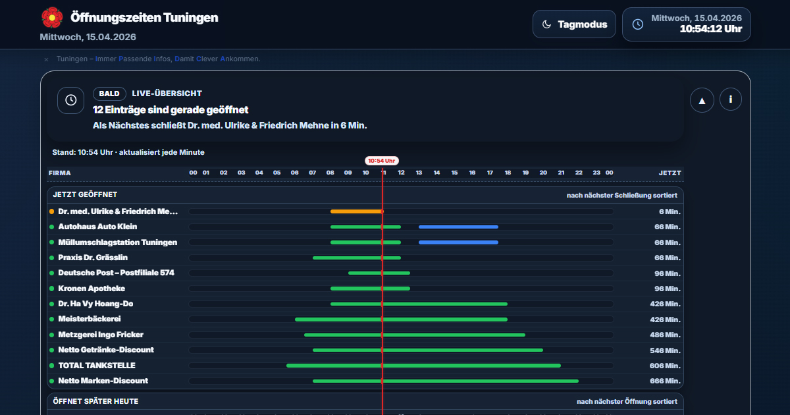
Task: Click the orange bar for Dr. Mehne
Action: [x=356, y=211]
